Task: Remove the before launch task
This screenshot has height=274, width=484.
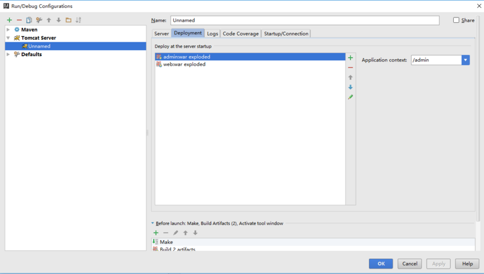Action: tap(166, 233)
